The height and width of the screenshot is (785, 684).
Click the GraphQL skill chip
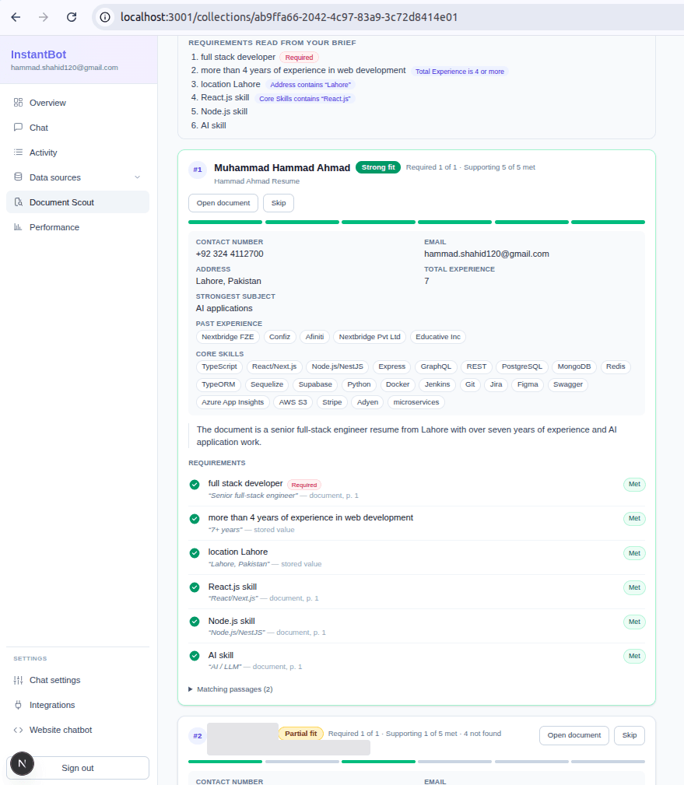pos(436,366)
